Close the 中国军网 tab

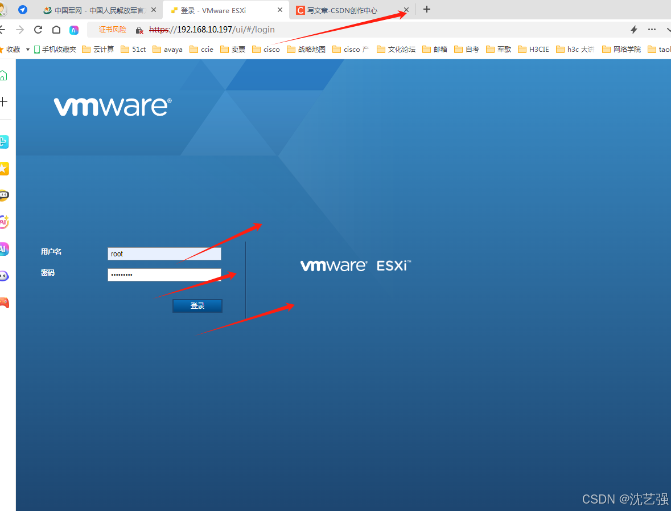click(154, 10)
